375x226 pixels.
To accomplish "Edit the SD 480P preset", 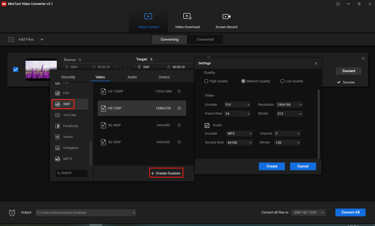I will pos(179,125).
